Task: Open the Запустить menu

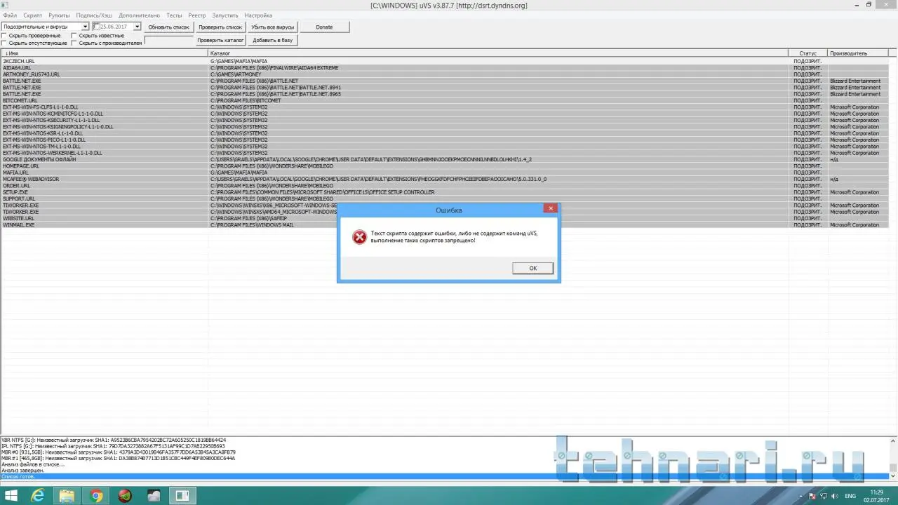Action: point(225,15)
